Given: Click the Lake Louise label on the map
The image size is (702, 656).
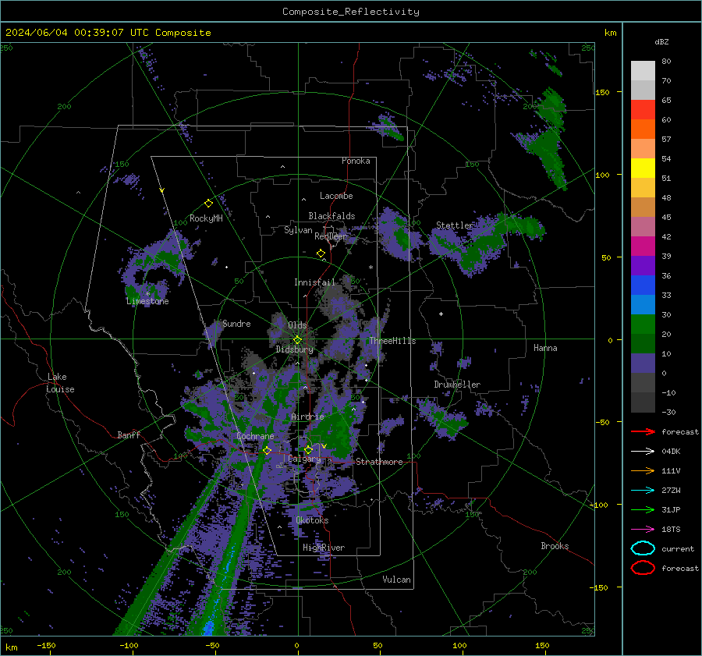Looking at the screenshot, I should click(x=60, y=383).
